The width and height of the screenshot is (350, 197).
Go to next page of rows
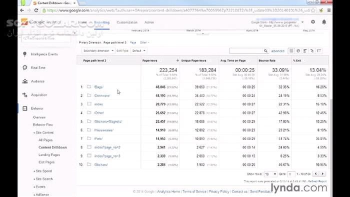click(322, 174)
